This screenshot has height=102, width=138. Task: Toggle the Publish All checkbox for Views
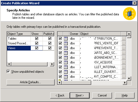pos(50,48)
